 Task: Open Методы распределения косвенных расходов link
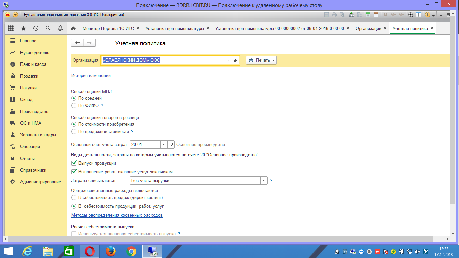point(117,215)
